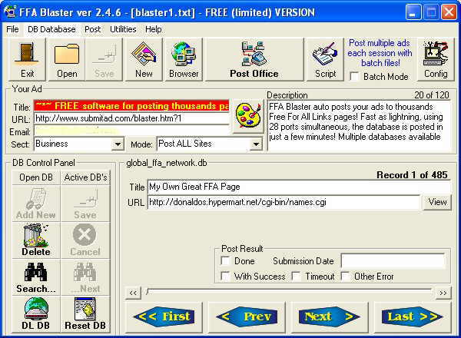Download a database with DL DB icon
Viewport: 461px width, 338px height.
pyautogui.click(x=36, y=314)
